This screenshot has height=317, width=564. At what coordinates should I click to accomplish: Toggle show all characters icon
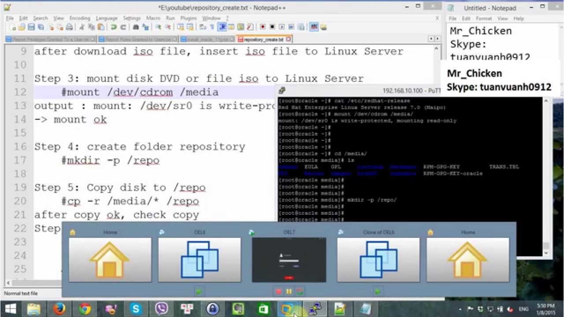point(212,27)
